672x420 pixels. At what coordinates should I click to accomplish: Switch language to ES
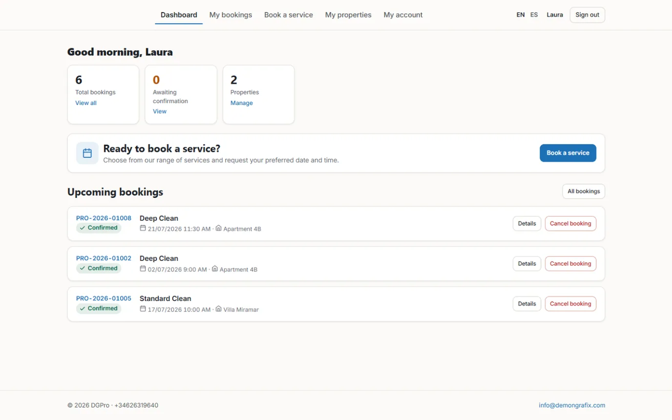pyautogui.click(x=534, y=15)
